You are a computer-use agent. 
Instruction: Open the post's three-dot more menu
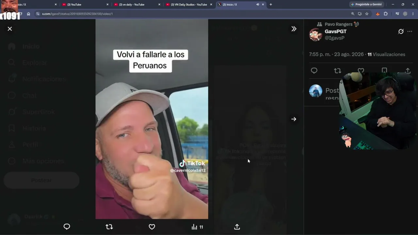coord(410,31)
